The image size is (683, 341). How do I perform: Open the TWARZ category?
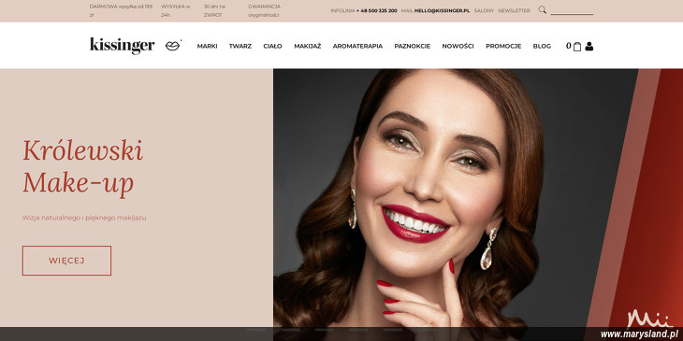pyautogui.click(x=240, y=46)
